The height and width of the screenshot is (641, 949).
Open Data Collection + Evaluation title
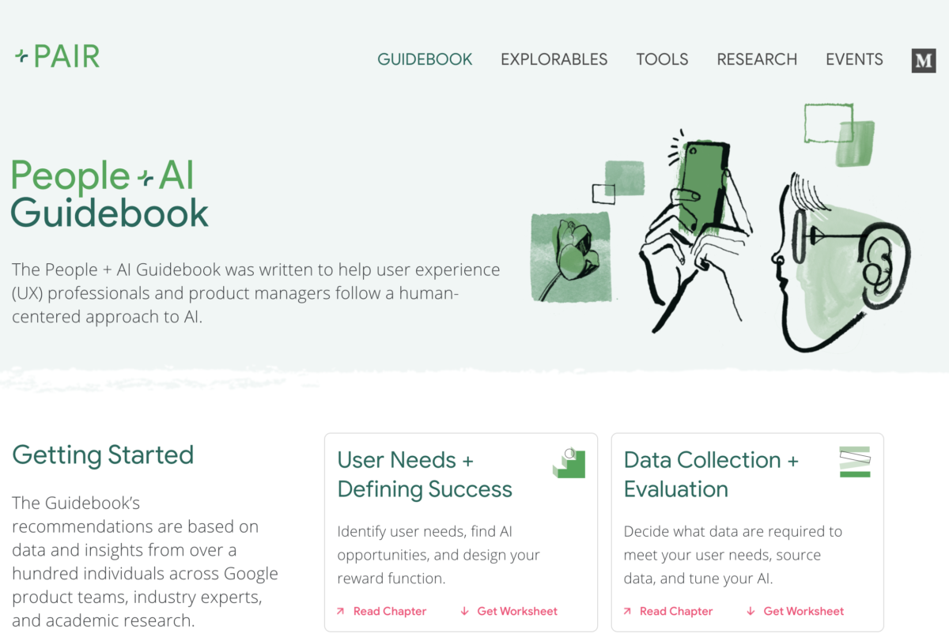coord(711,474)
